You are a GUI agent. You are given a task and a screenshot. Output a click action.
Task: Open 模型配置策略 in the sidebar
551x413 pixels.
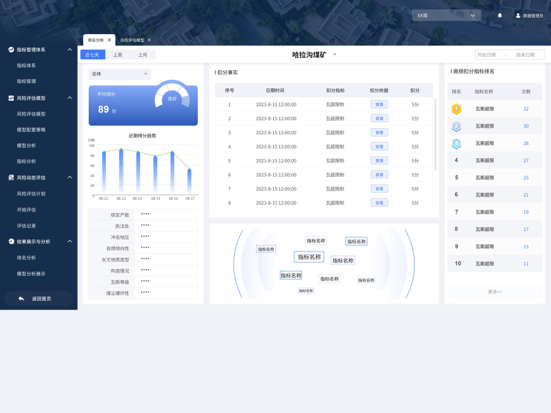31,129
